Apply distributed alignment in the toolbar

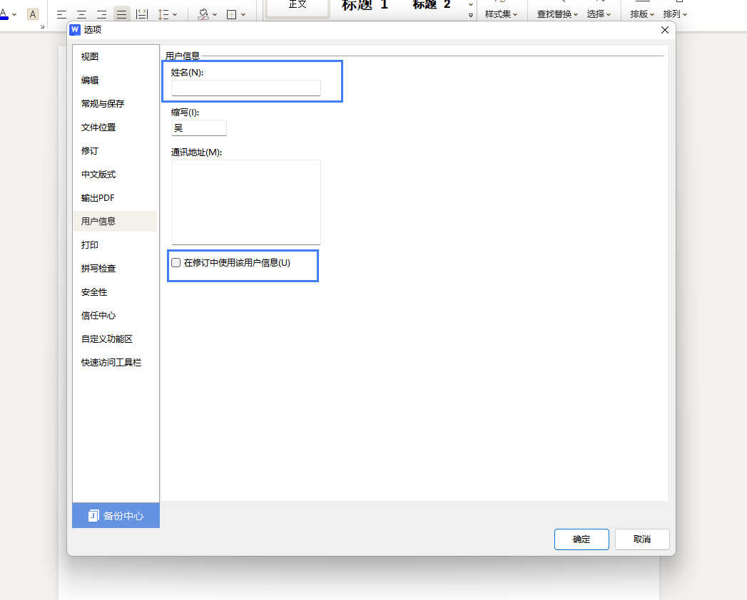coord(142,15)
